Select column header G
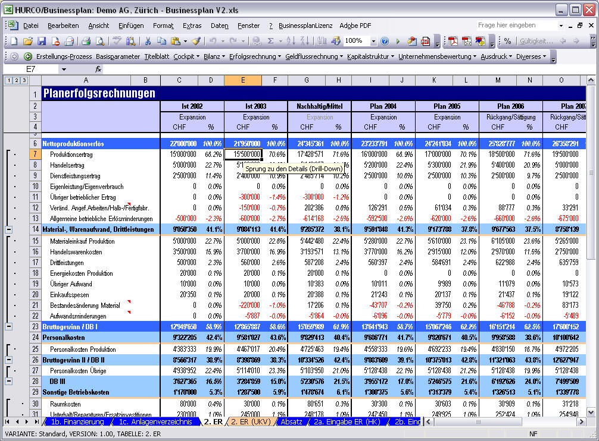The image size is (599, 441). [307, 80]
